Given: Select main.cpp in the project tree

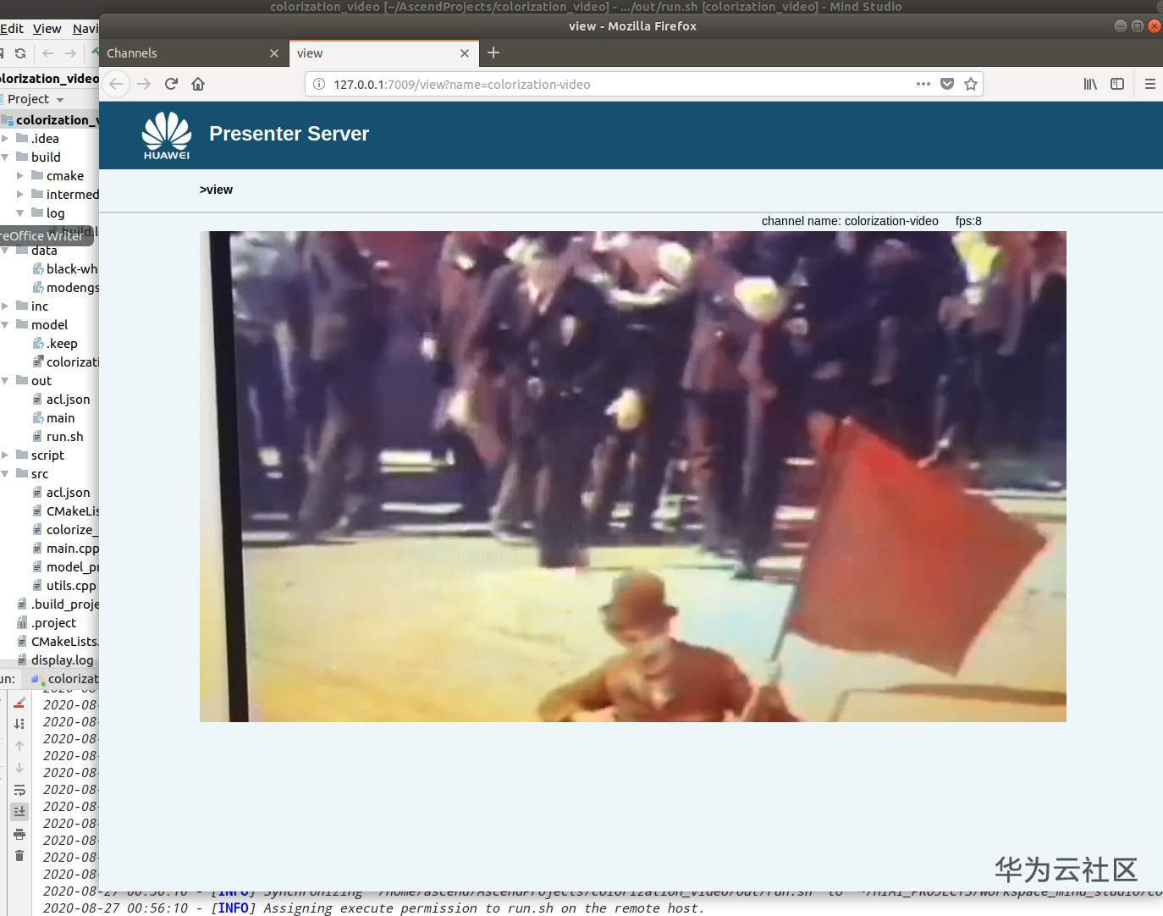Looking at the screenshot, I should tap(65, 548).
